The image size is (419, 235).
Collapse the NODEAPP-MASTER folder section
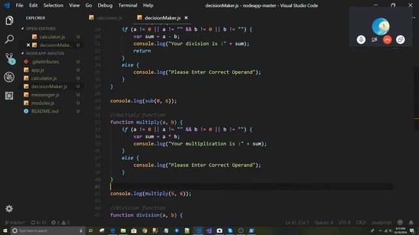point(45,54)
